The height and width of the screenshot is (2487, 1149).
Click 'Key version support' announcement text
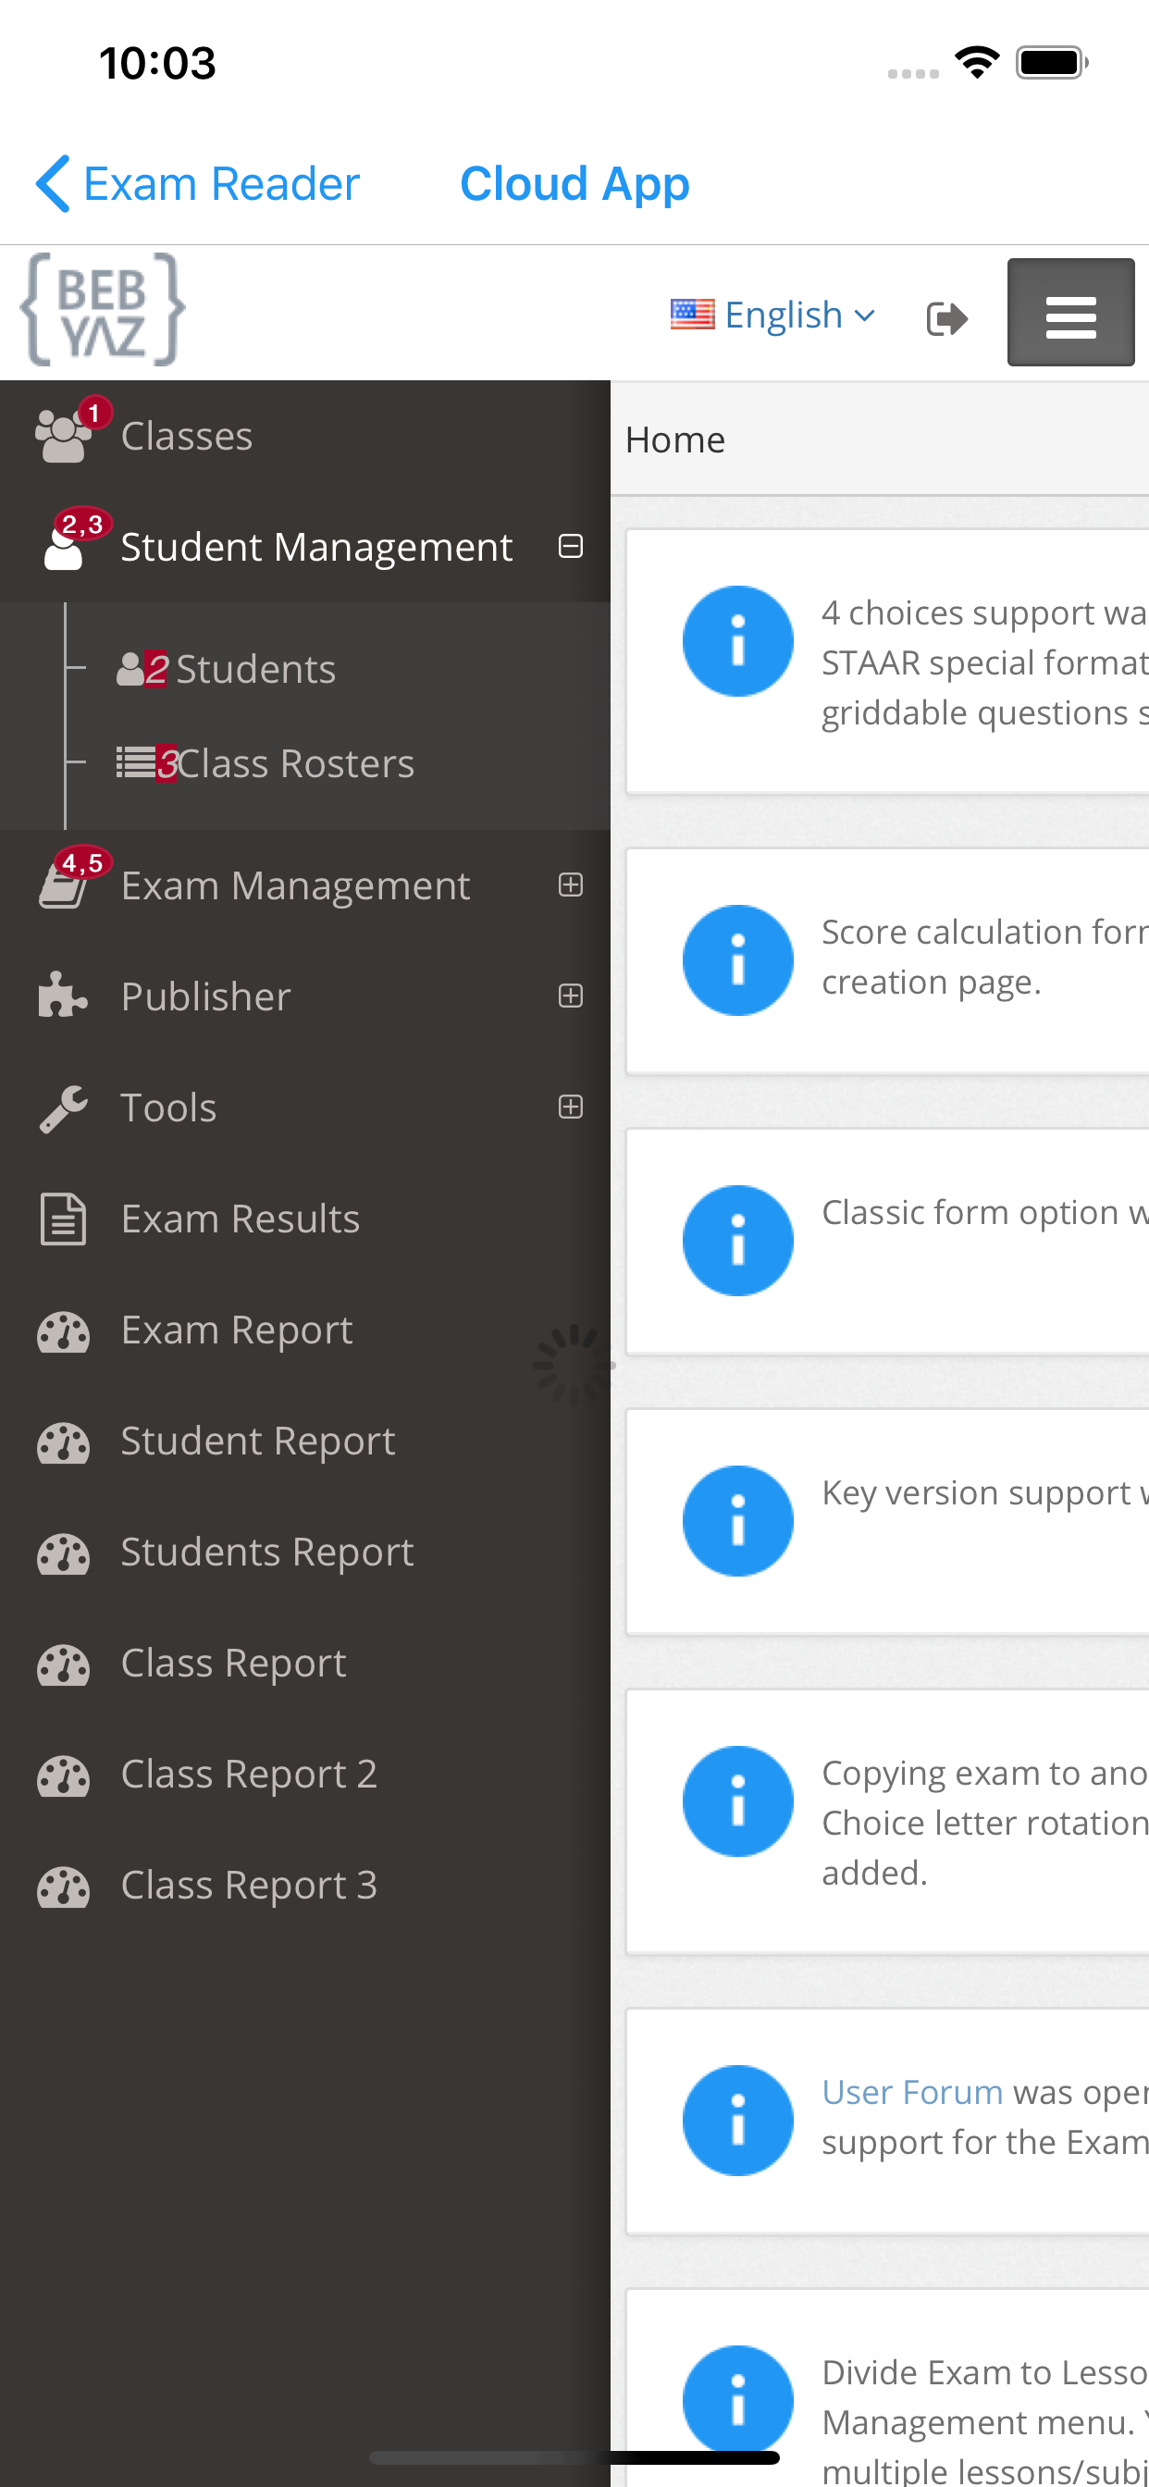985,1492
